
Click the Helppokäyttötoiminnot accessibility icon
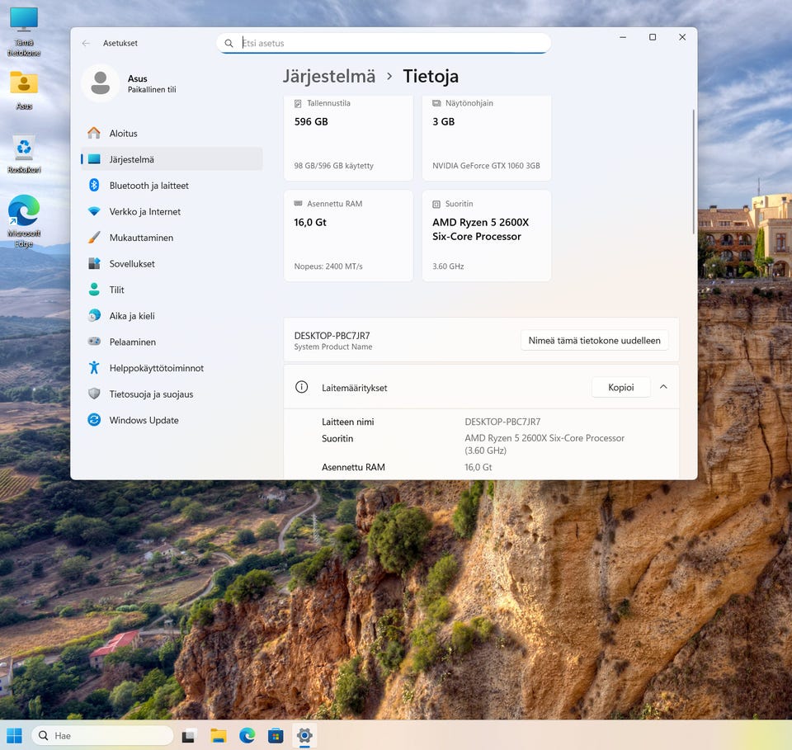[x=94, y=368]
